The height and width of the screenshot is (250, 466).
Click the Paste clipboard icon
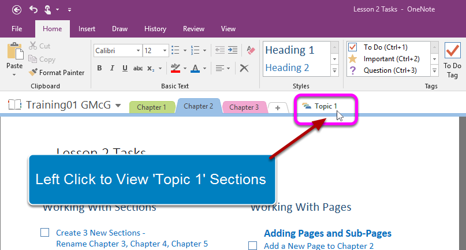tap(15, 51)
